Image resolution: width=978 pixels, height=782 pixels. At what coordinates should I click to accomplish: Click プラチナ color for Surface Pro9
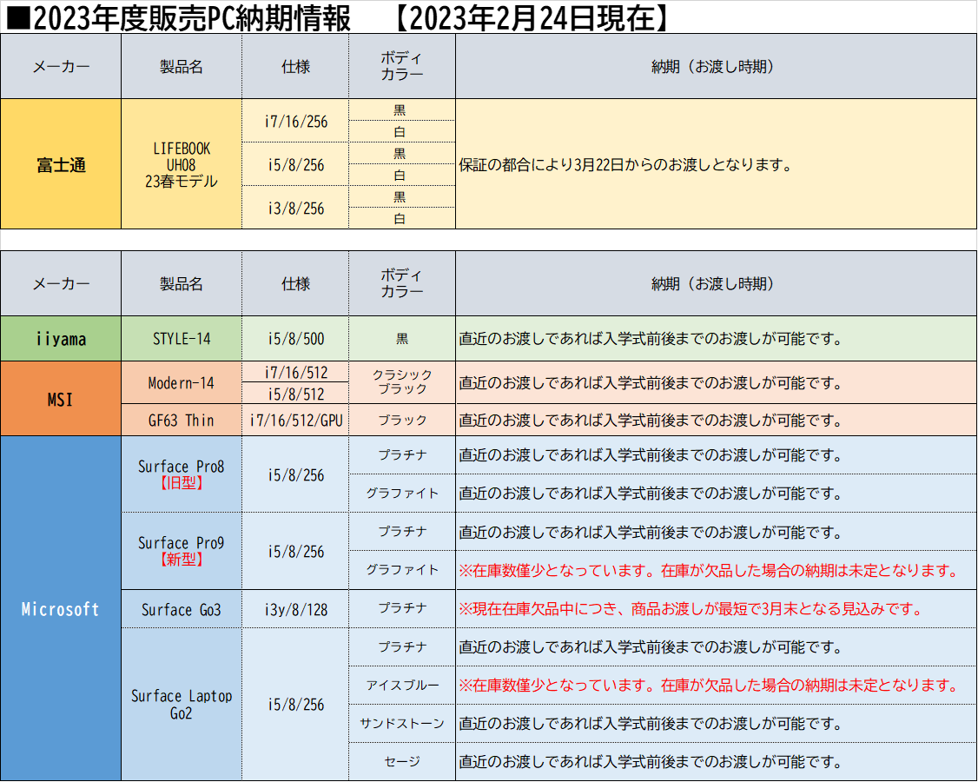[x=402, y=531]
